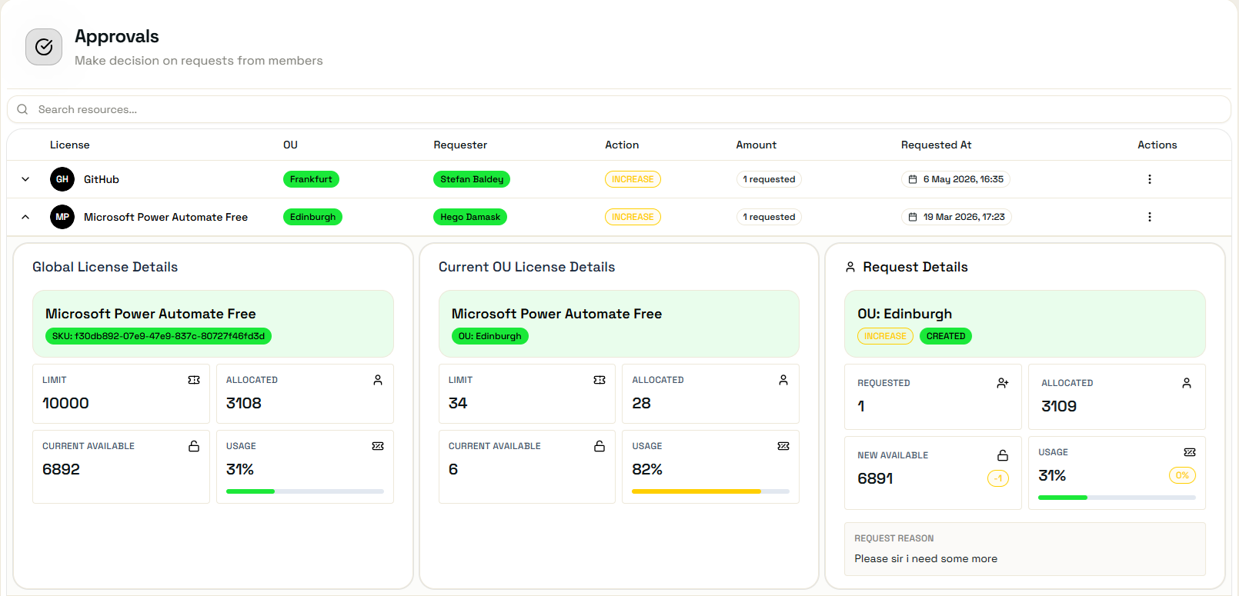Click the 'OU: Edinburgh' badge in Current OU details
Image resolution: width=1239 pixels, height=596 pixels.
tap(489, 336)
